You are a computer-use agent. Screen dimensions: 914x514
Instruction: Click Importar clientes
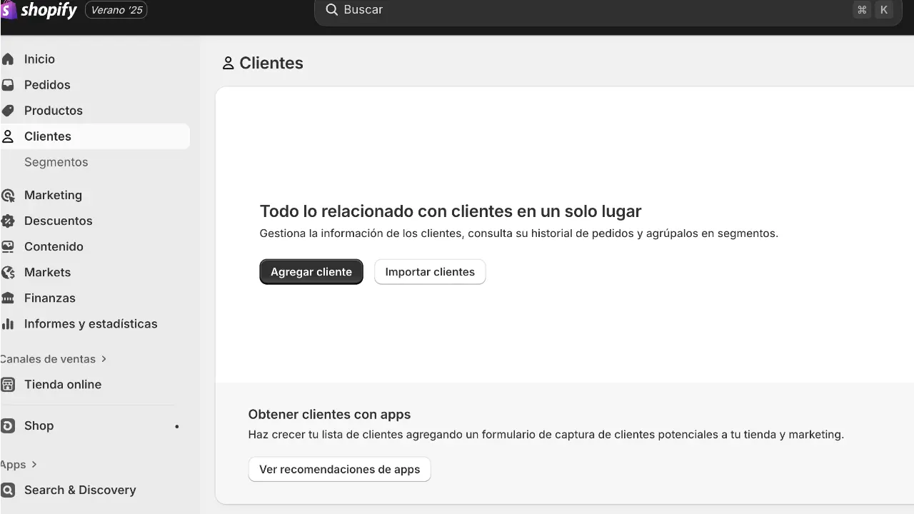tap(429, 271)
